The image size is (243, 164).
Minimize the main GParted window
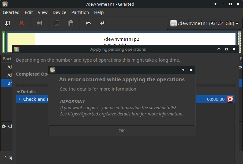tap(223, 4)
